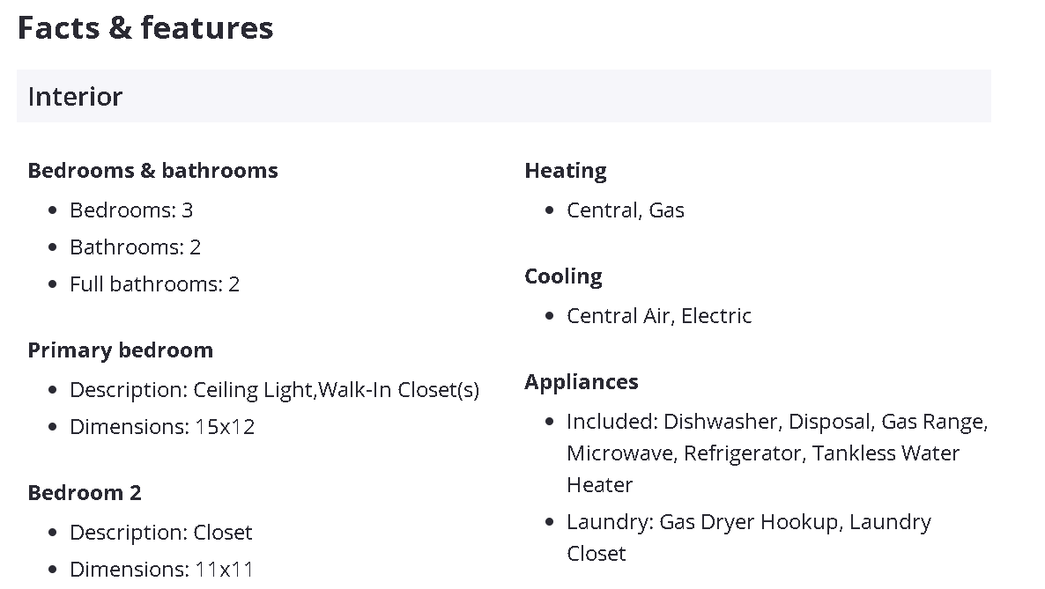
Task: Click the "Laundry: Gas Dryer Hookup" item
Action: point(703,522)
